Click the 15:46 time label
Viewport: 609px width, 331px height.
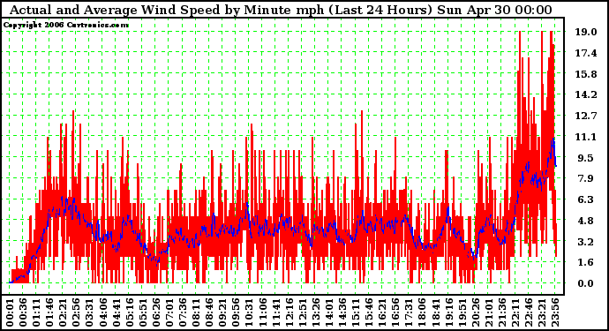[x=369, y=312]
